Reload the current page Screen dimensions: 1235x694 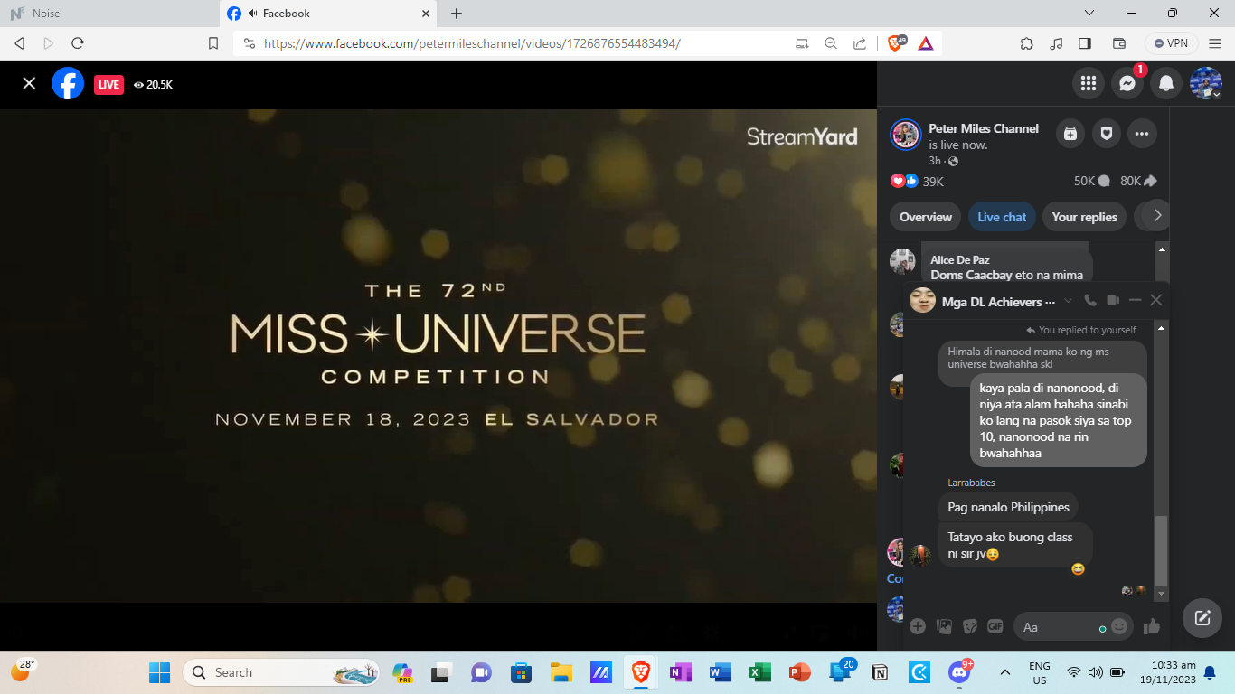pos(78,42)
